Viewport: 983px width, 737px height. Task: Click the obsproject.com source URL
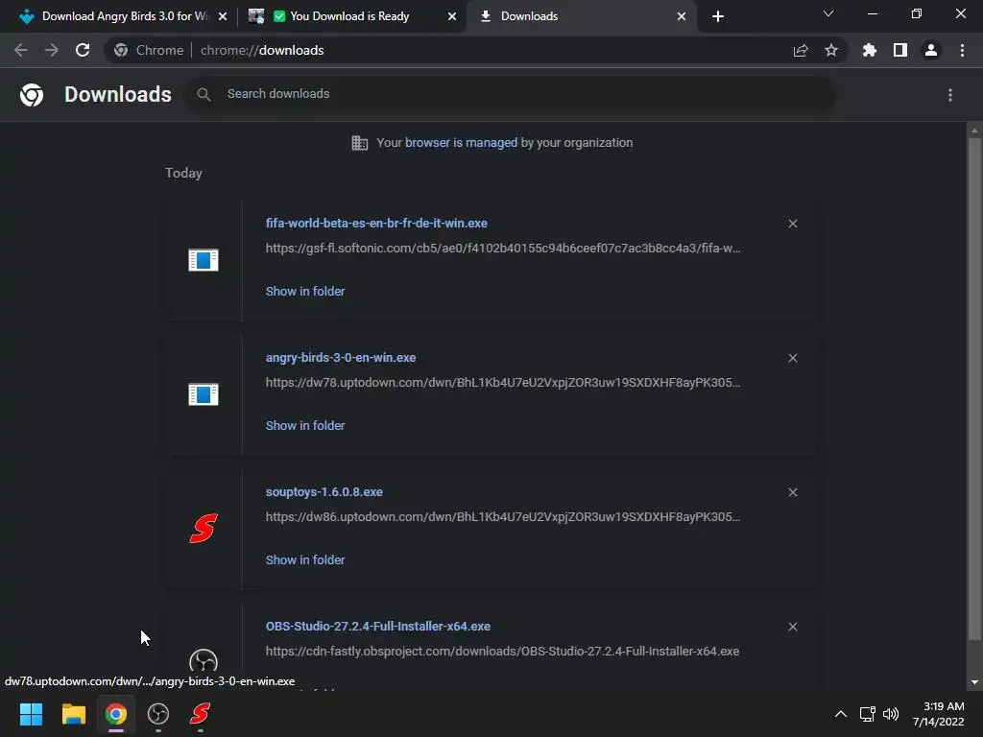(x=502, y=652)
